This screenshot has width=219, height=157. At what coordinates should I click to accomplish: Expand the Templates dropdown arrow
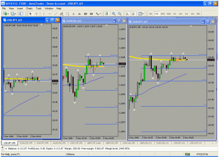point(143,14)
